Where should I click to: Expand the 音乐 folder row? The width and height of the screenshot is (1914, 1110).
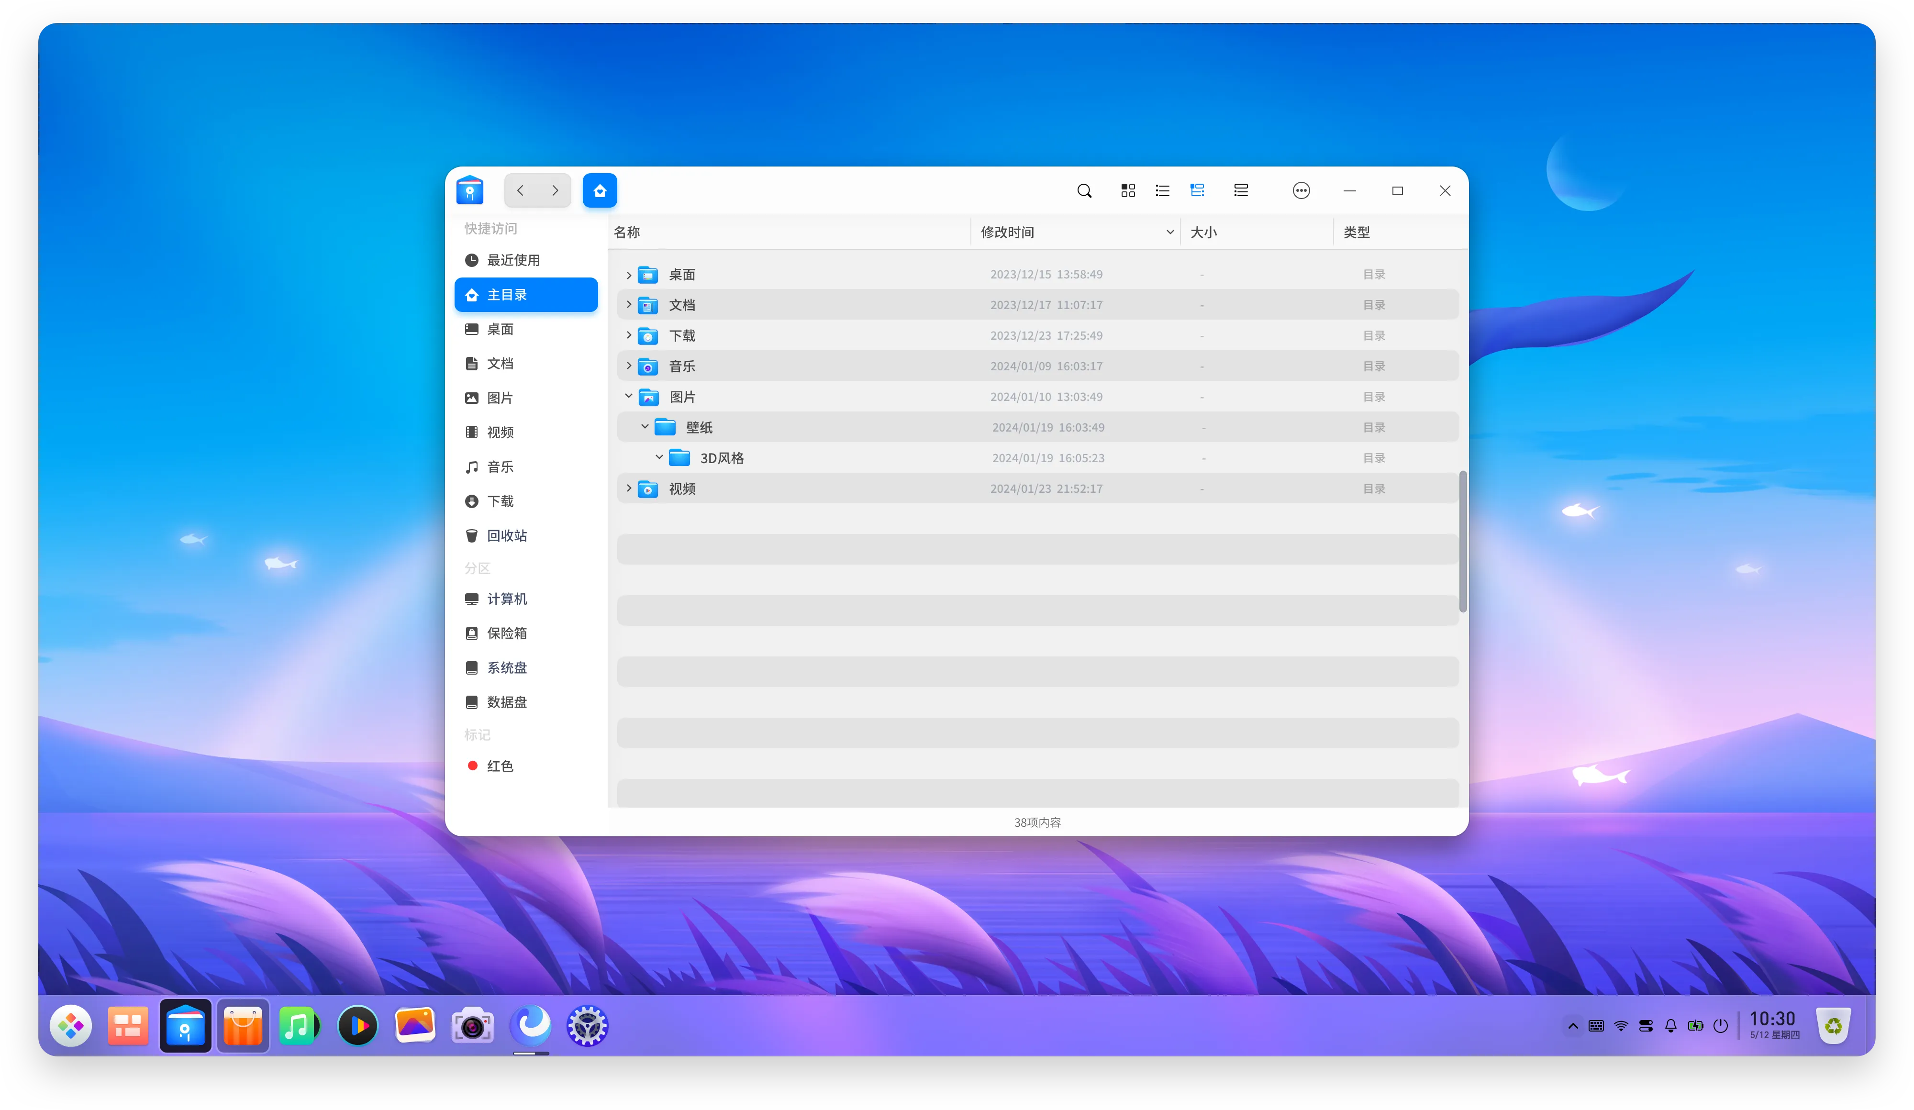(629, 366)
